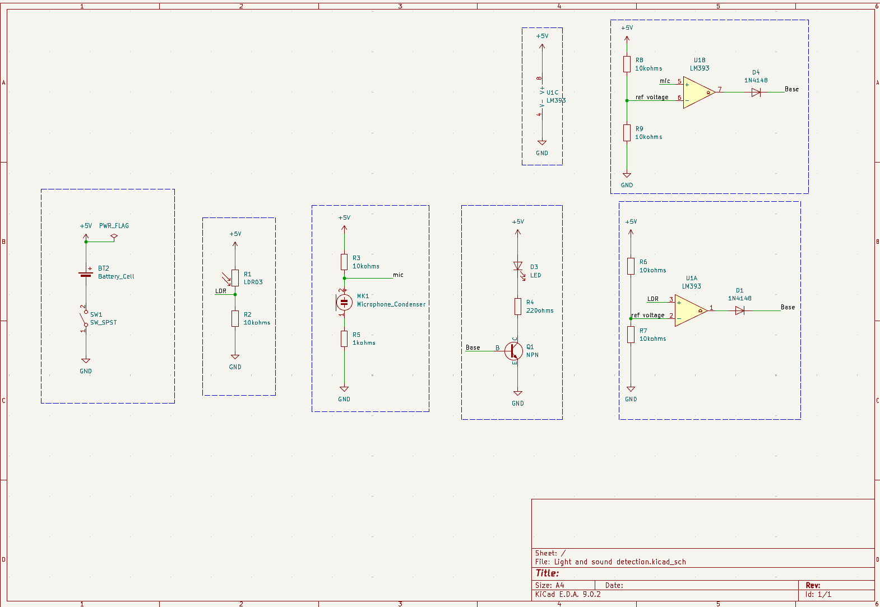Click the 'Date:' field in title block

tap(614, 585)
